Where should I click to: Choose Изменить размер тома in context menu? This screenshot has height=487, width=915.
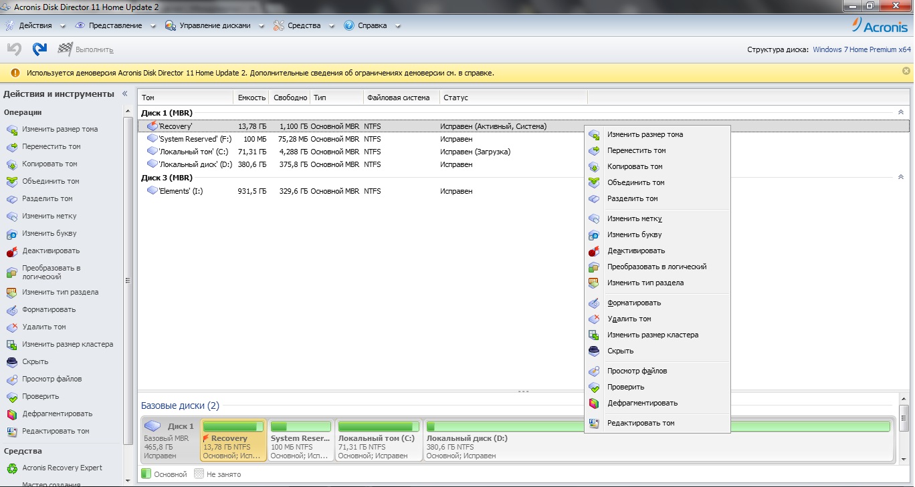657,134
